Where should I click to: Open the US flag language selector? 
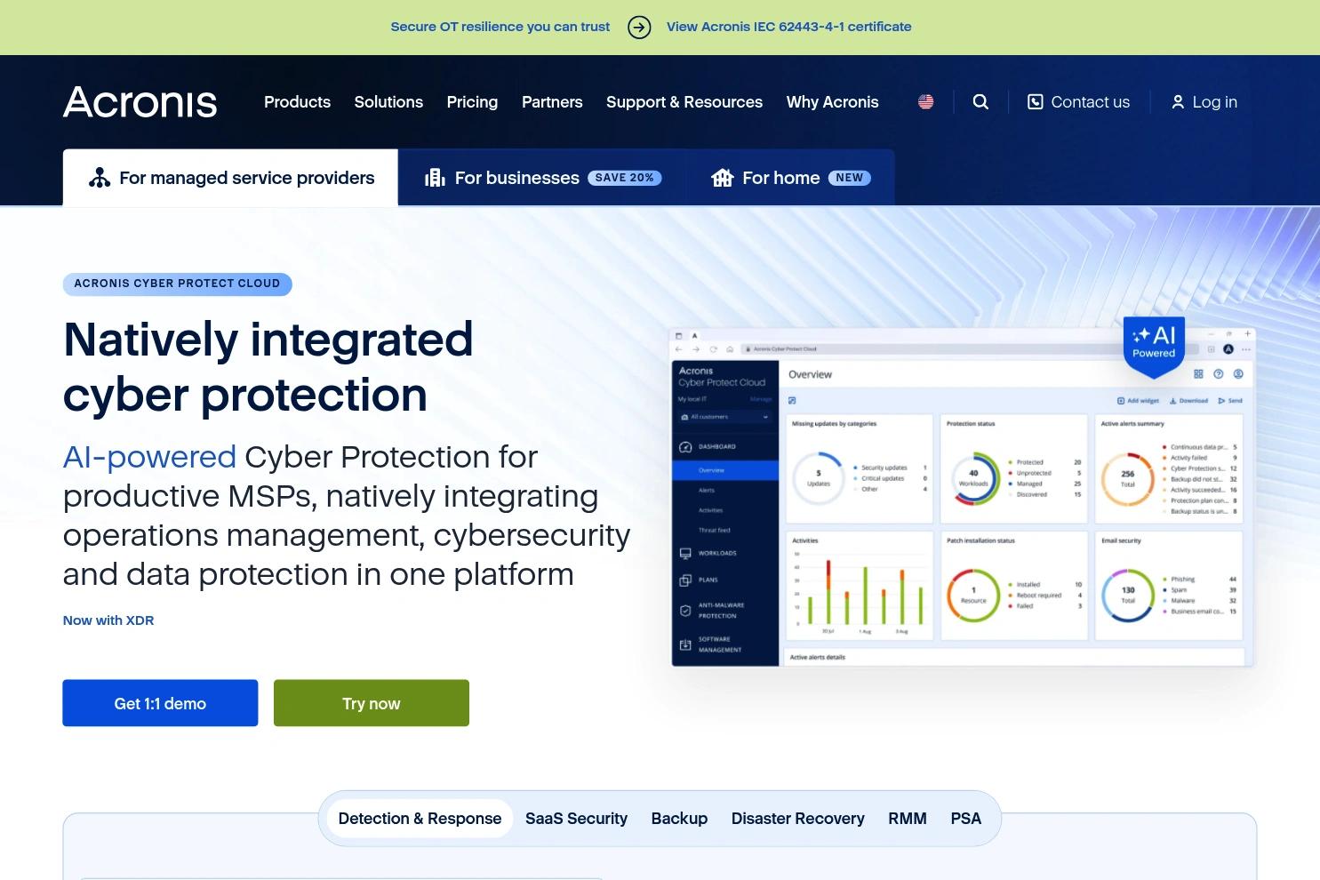[925, 102]
